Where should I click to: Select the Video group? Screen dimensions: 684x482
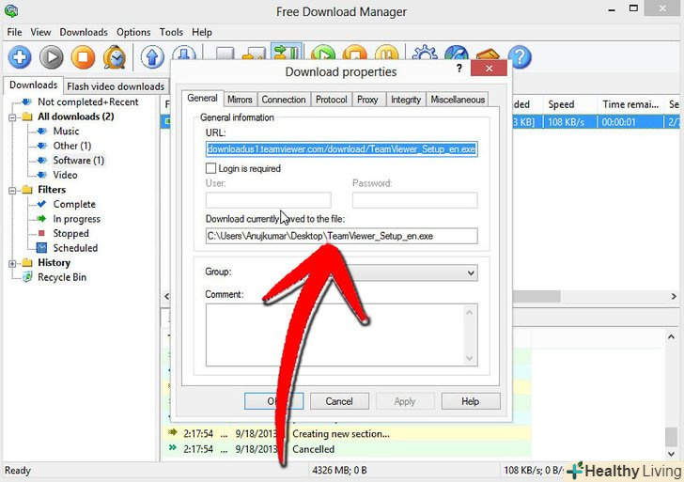tap(65, 175)
